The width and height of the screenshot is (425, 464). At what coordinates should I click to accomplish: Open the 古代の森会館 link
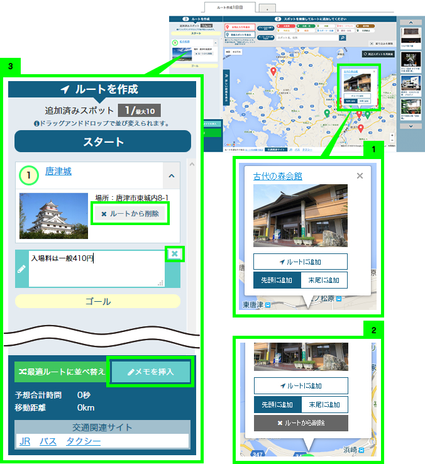click(x=277, y=176)
